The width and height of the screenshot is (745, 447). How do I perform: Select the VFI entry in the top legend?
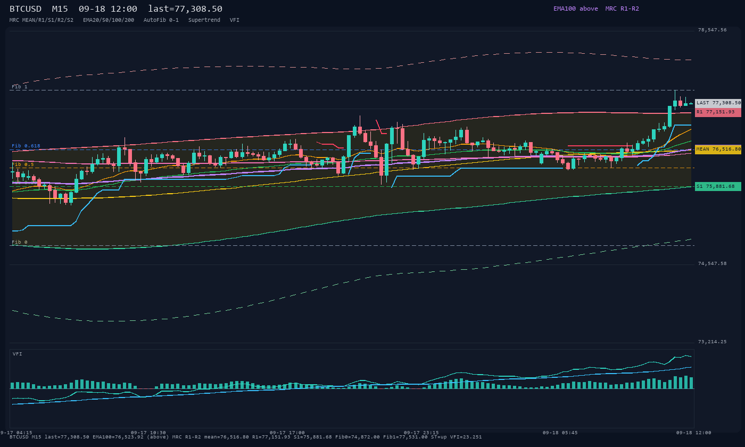coord(235,20)
